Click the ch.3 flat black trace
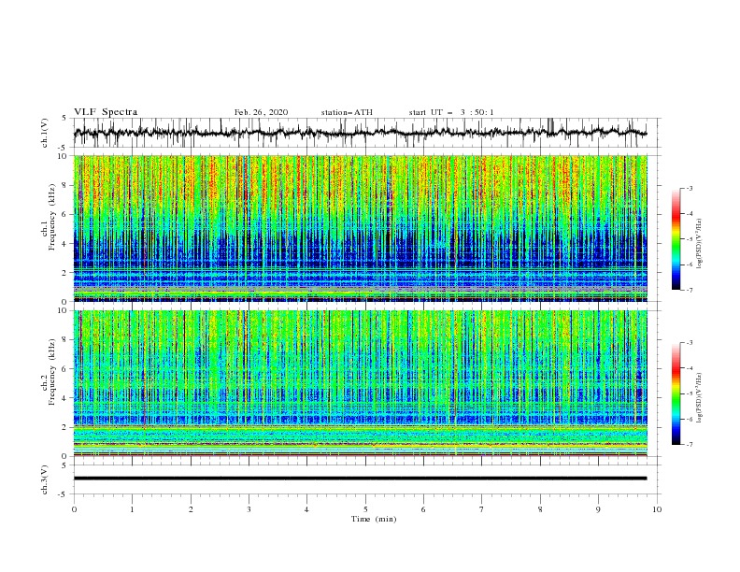740x572 pixels. [x=360, y=479]
